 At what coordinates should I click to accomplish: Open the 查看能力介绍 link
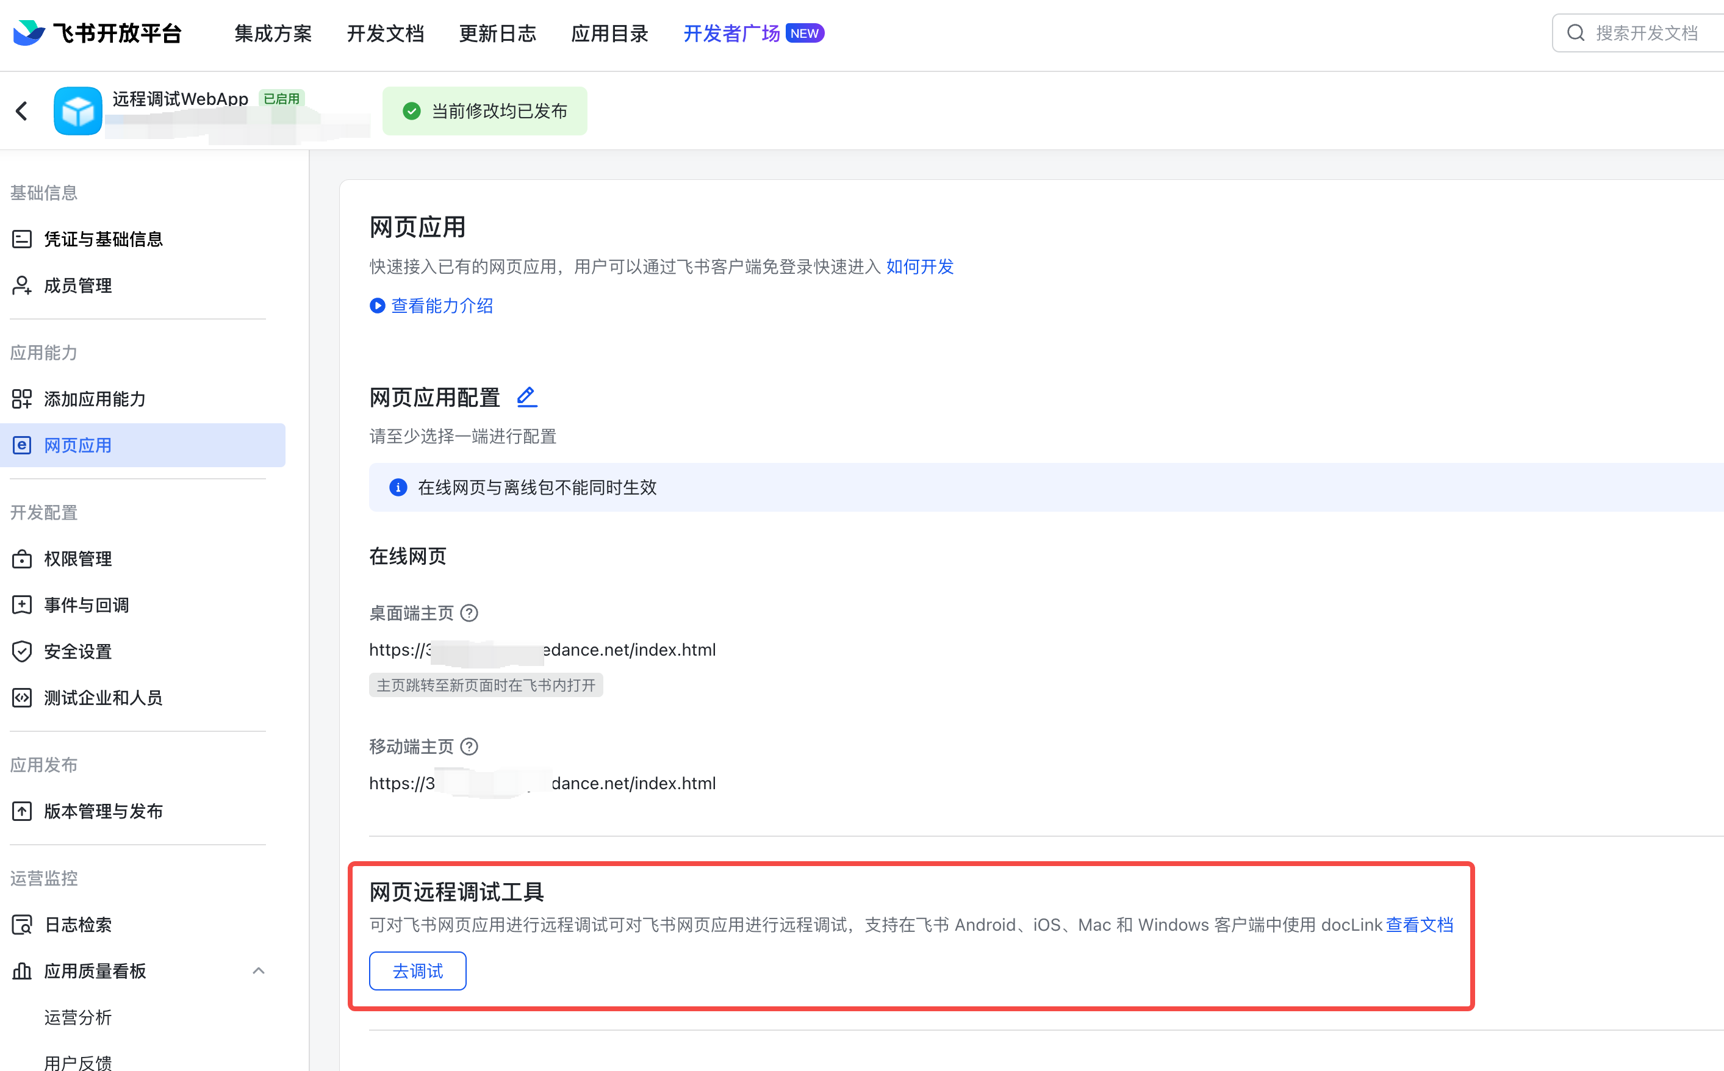point(442,306)
